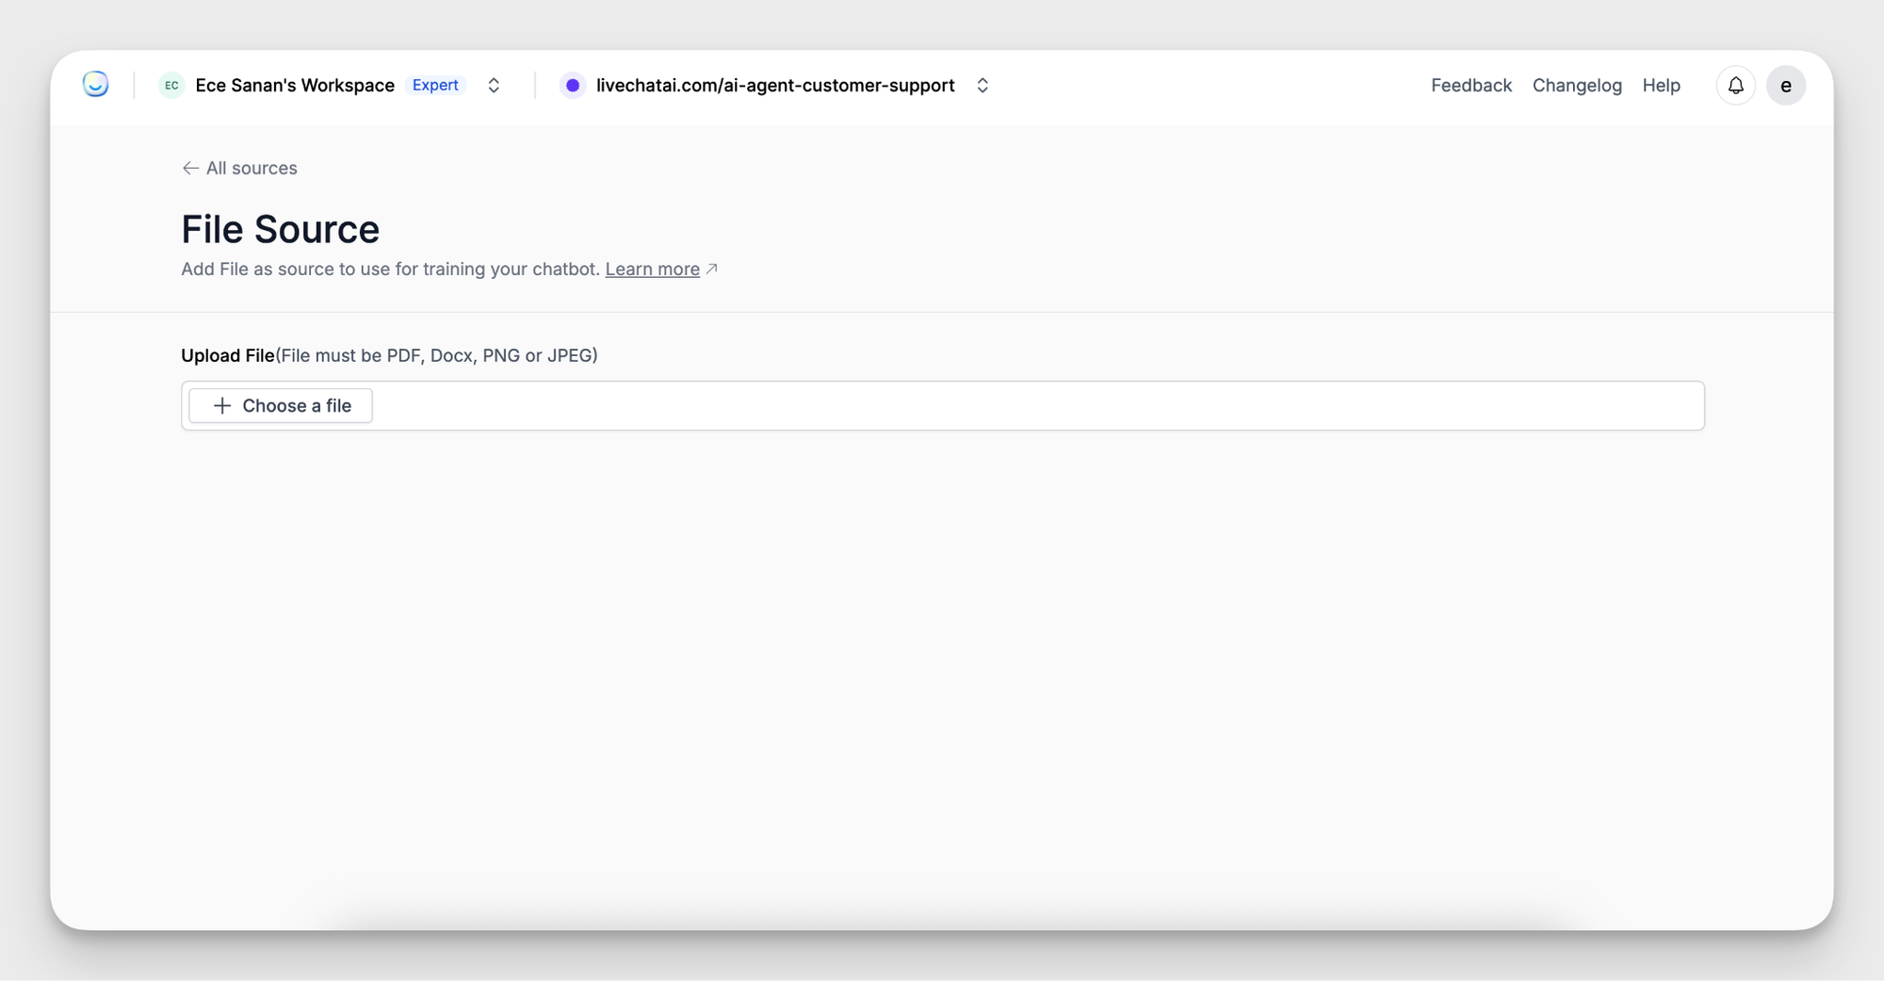Click the Expert plan badge
The height and width of the screenshot is (981, 1884).
tap(435, 86)
